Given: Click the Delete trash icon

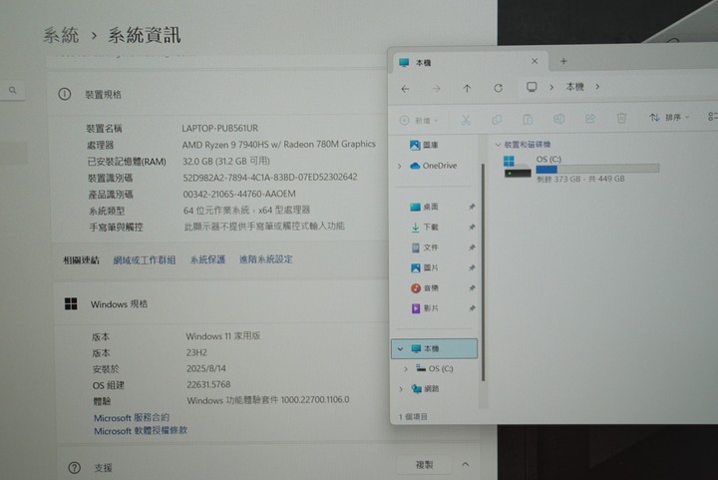Looking at the screenshot, I should (x=621, y=119).
